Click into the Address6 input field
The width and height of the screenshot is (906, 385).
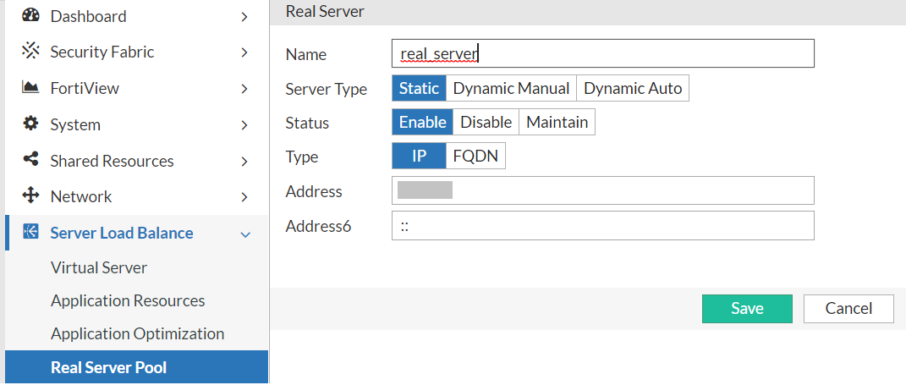pos(602,226)
